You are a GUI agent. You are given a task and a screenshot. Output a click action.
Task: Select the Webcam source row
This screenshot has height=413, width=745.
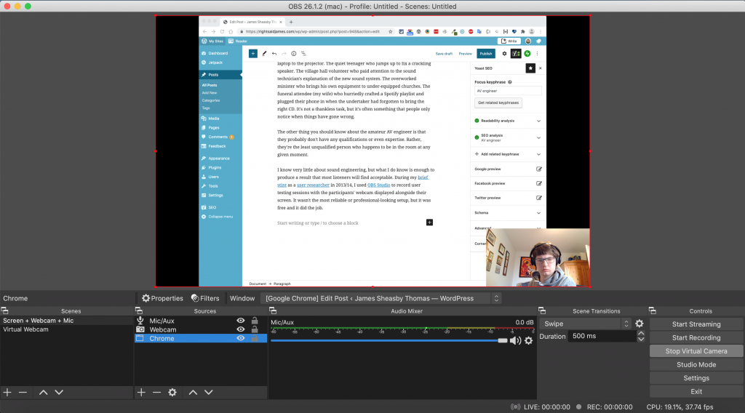(201, 329)
